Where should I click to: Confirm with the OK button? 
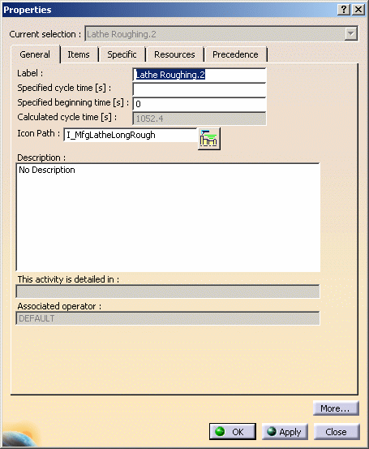coord(233,431)
